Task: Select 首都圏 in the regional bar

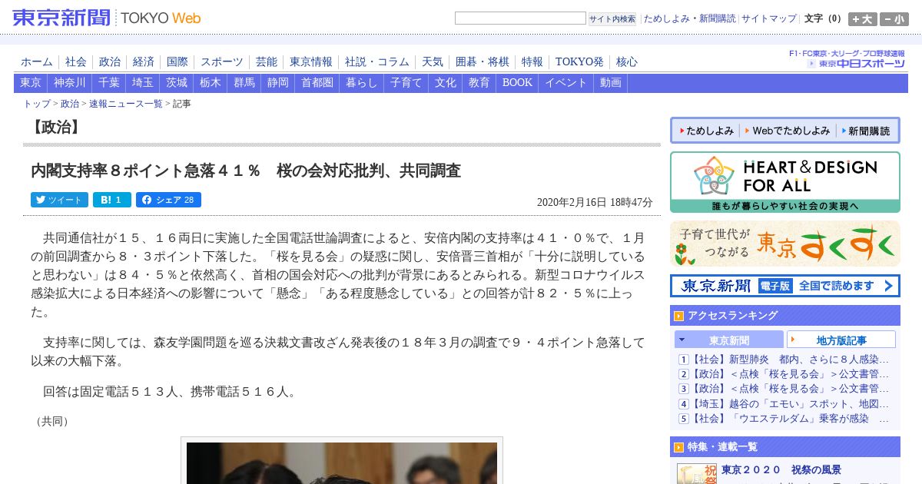Action: click(x=317, y=83)
